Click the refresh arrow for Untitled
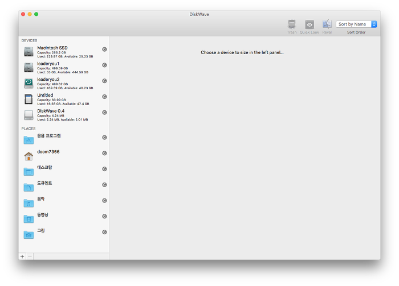Image resolution: width=399 pixels, height=286 pixels. pos(104,97)
